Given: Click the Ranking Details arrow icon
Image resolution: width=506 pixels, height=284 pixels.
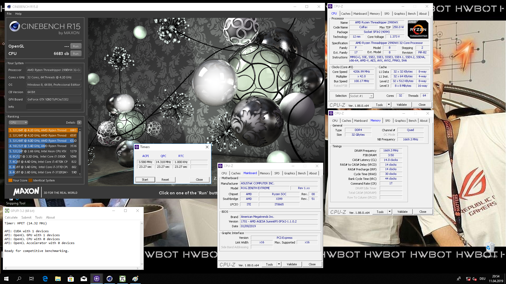Looking at the screenshot, I should pos(79,123).
